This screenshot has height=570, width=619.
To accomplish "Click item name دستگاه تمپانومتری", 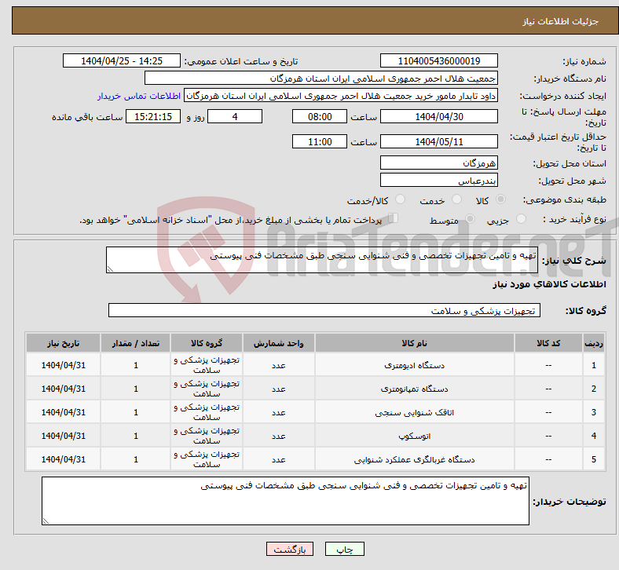I will click(x=415, y=389).
